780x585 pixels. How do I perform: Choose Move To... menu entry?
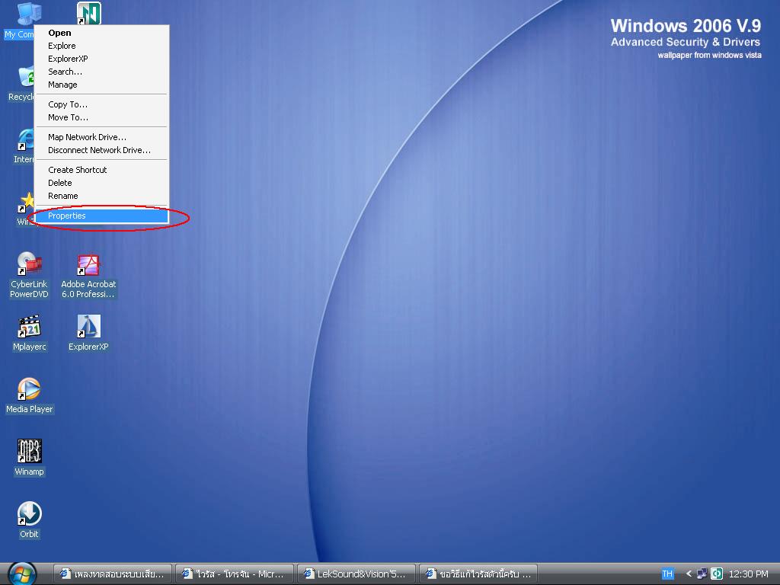[101, 117]
